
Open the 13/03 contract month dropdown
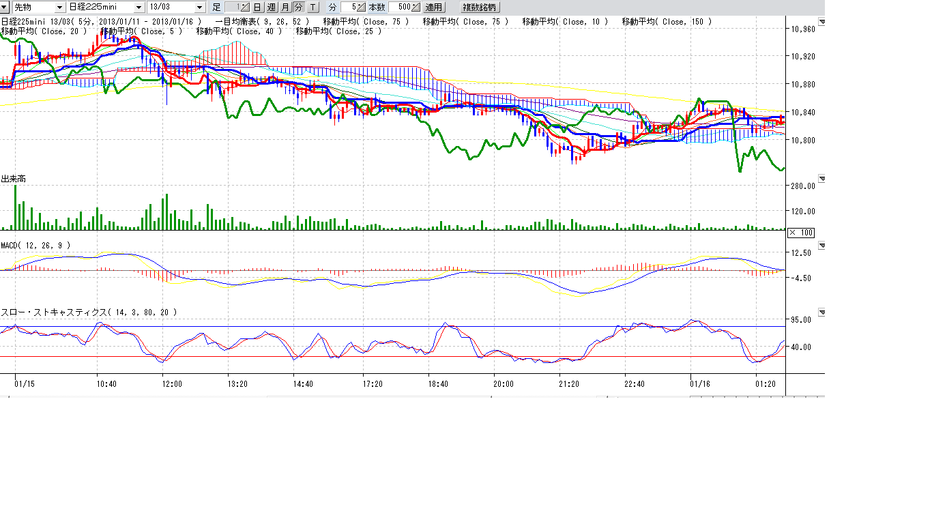[199, 8]
